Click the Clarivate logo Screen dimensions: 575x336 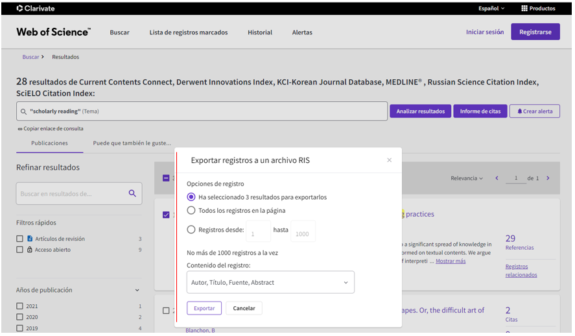coord(36,8)
